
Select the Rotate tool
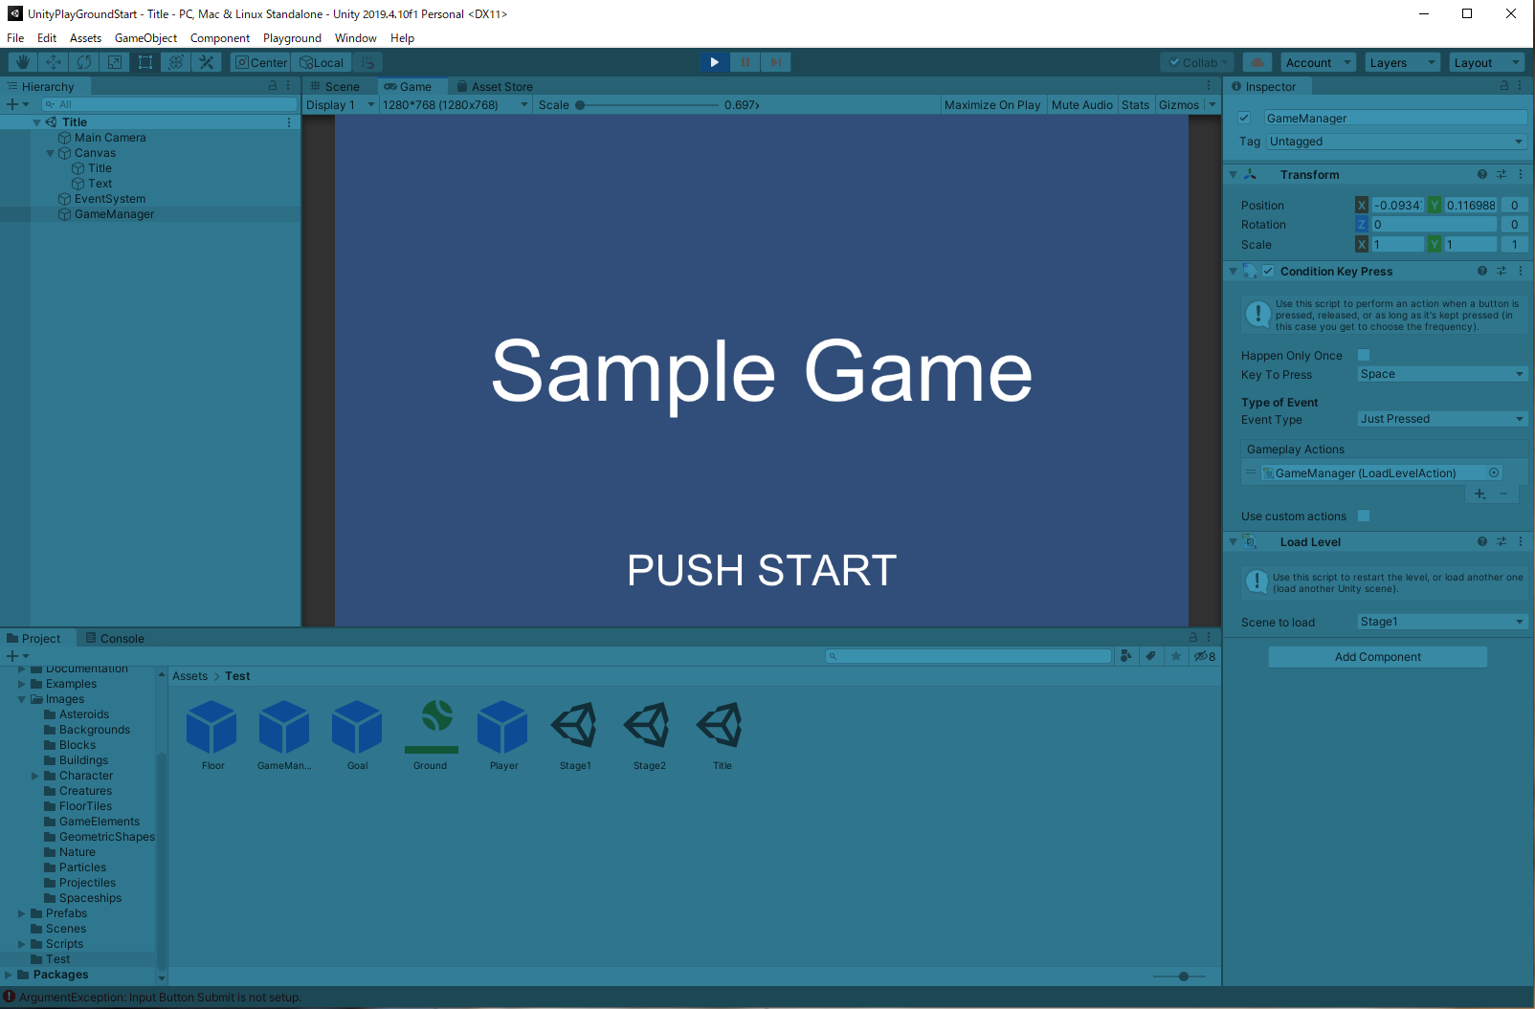click(x=84, y=62)
